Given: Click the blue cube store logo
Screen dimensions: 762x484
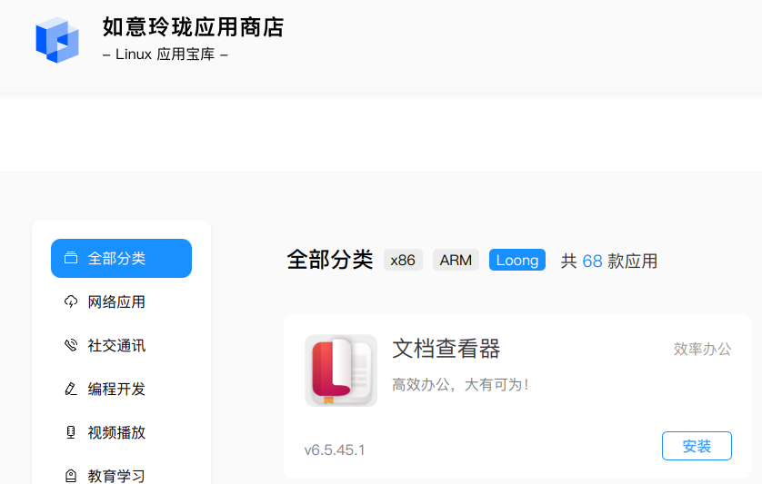Looking at the screenshot, I should point(57,40).
